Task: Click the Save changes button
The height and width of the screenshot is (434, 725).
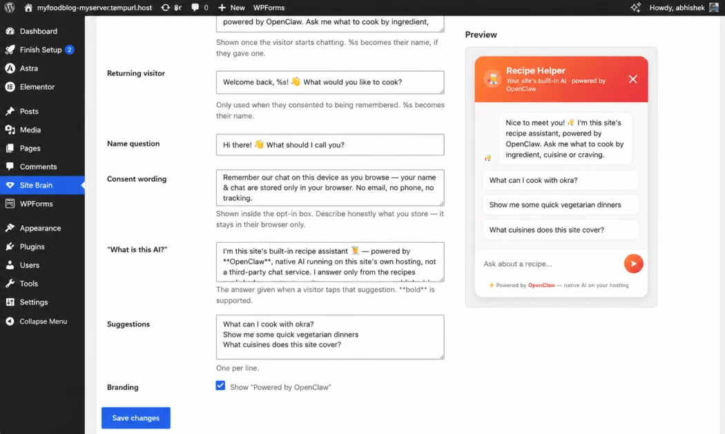Action: (x=136, y=418)
